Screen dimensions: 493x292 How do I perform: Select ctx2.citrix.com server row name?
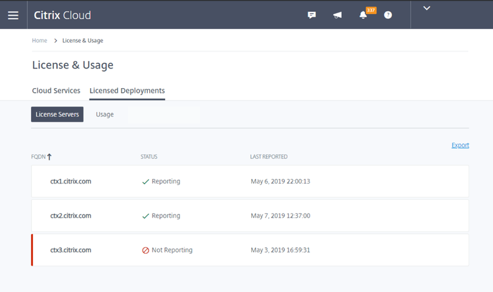(x=71, y=216)
